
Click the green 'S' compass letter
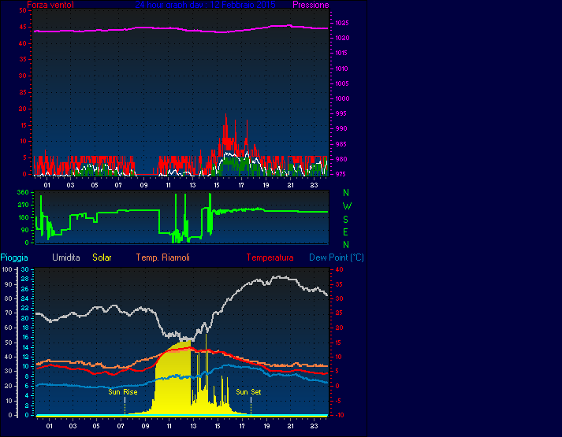tap(346, 219)
